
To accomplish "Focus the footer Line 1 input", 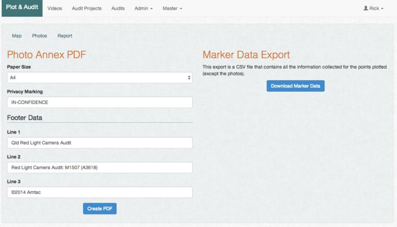I will [x=100, y=143].
